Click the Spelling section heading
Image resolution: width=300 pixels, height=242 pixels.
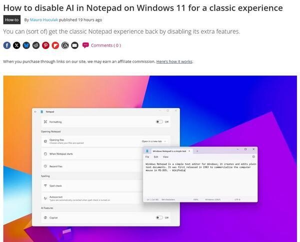[x=45, y=176]
